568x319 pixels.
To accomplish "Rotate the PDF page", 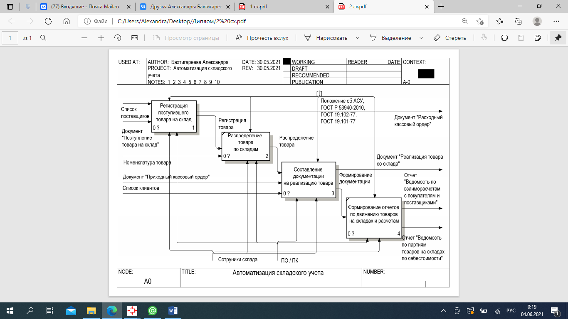I will click(118, 38).
